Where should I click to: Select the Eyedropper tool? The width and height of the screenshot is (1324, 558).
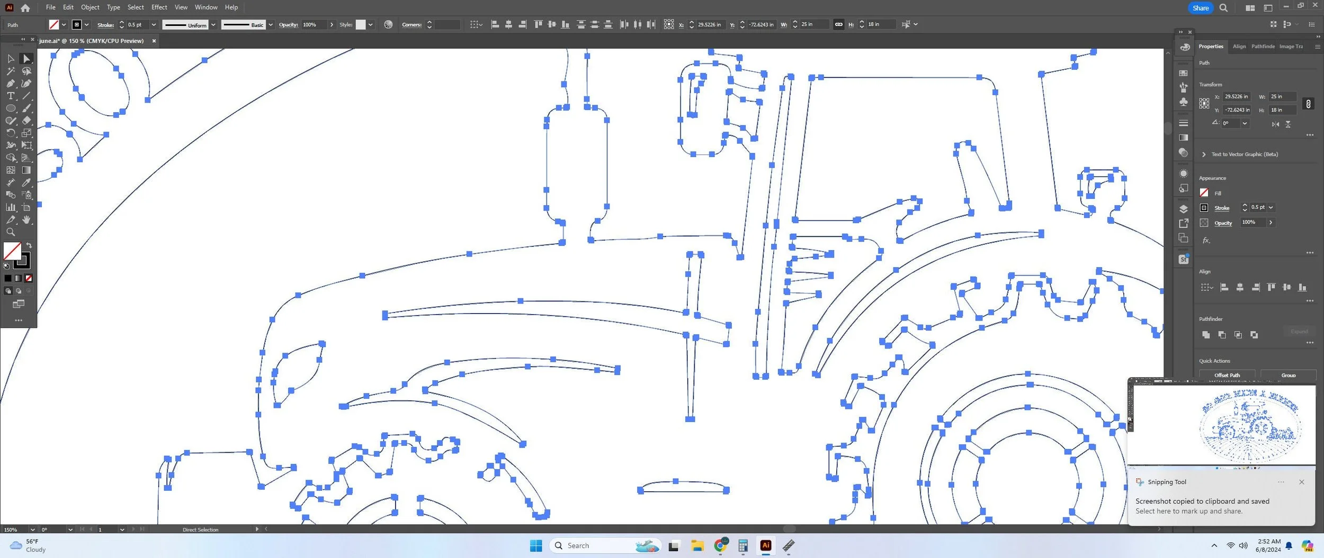click(26, 182)
